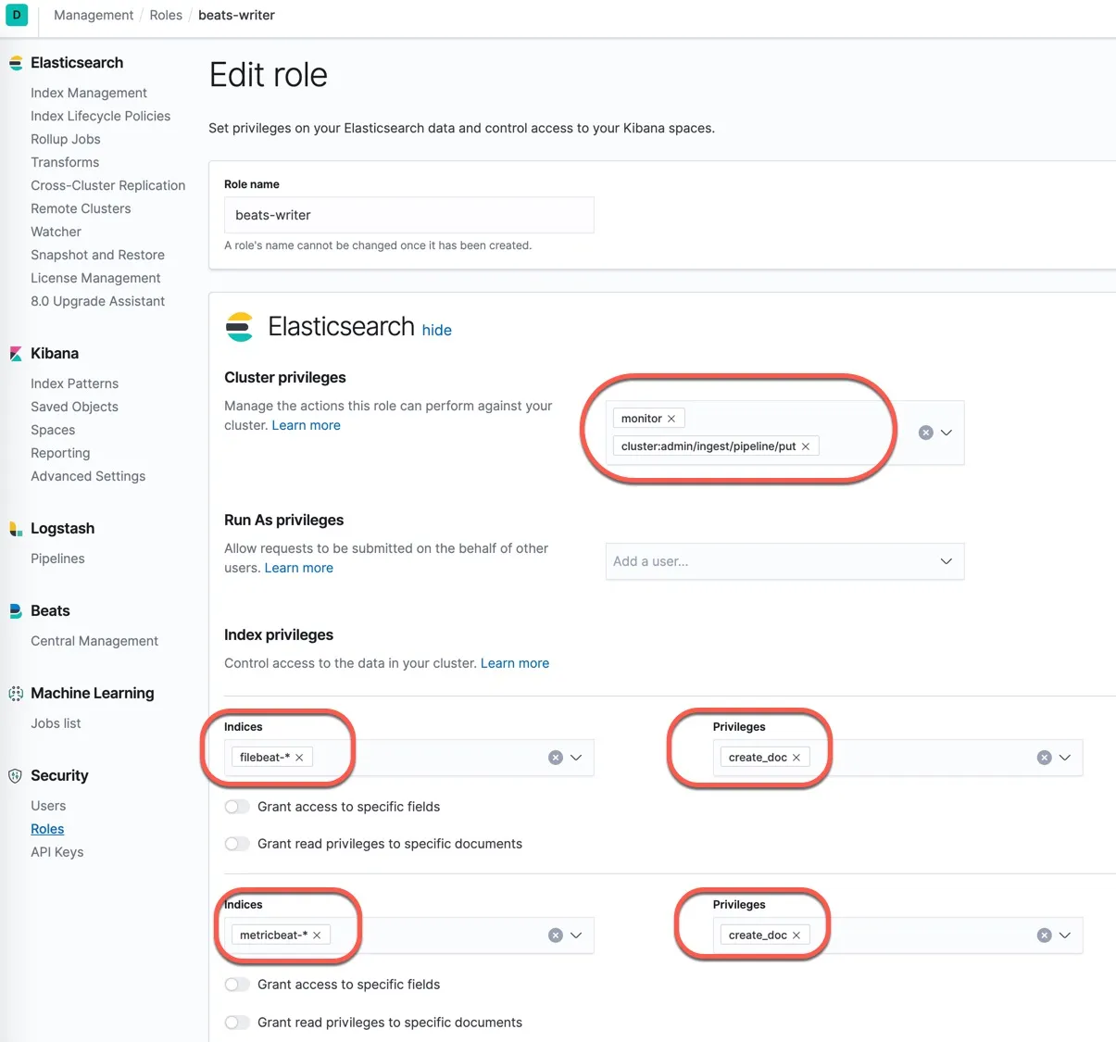
Task: Open Learn more link under Cluster privileges
Action: 306,425
